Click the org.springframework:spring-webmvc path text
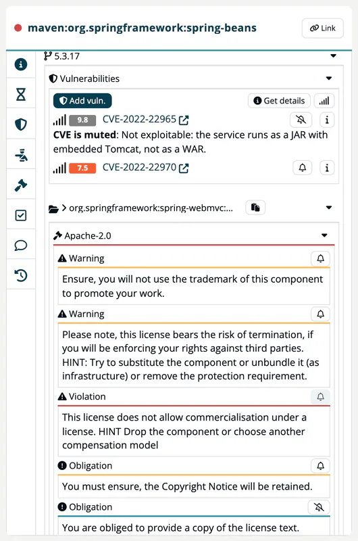 (x=151, y=208)
